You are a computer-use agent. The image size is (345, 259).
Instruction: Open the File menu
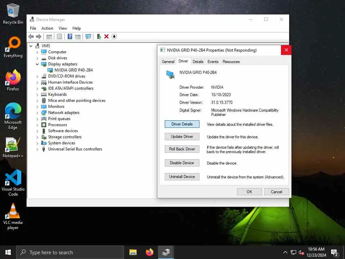(x=33, y=28)
